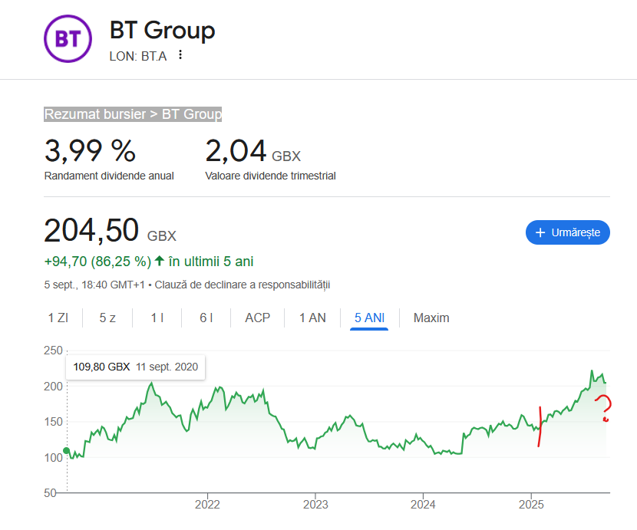Screen dimensions: 637x530
Task: Open the Clauză de declinare a responsabilității link
Action: click(243, 285)
